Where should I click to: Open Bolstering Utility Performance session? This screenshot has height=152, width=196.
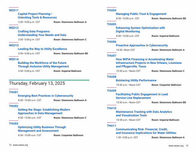[136, 80]
